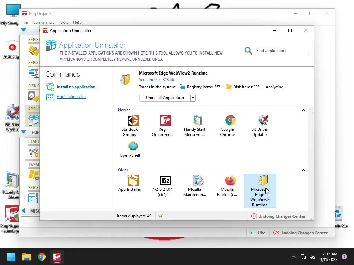Click Disk items ??? text
This screenshot has width=354, height=265.
pyautogui.click(x=246, y=87)
